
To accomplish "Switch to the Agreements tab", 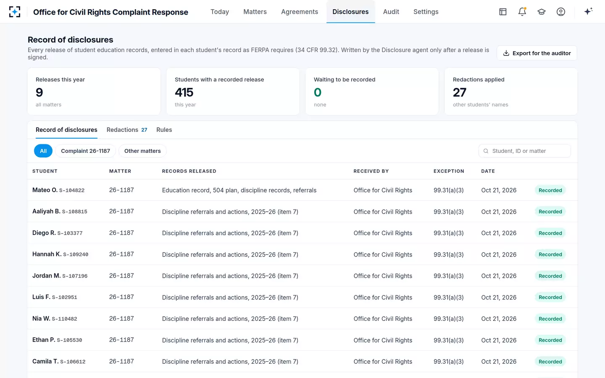I will [x=300, y=12].
